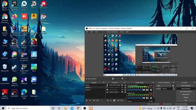
Task: Adjust the Desktop Audio volume slider
Action: [136, 98]
